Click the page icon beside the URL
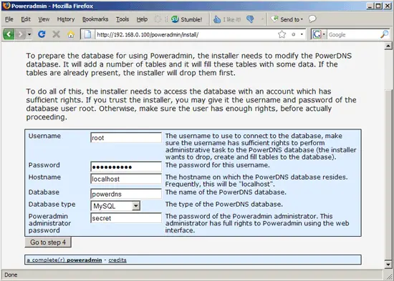 pos(87,34)
